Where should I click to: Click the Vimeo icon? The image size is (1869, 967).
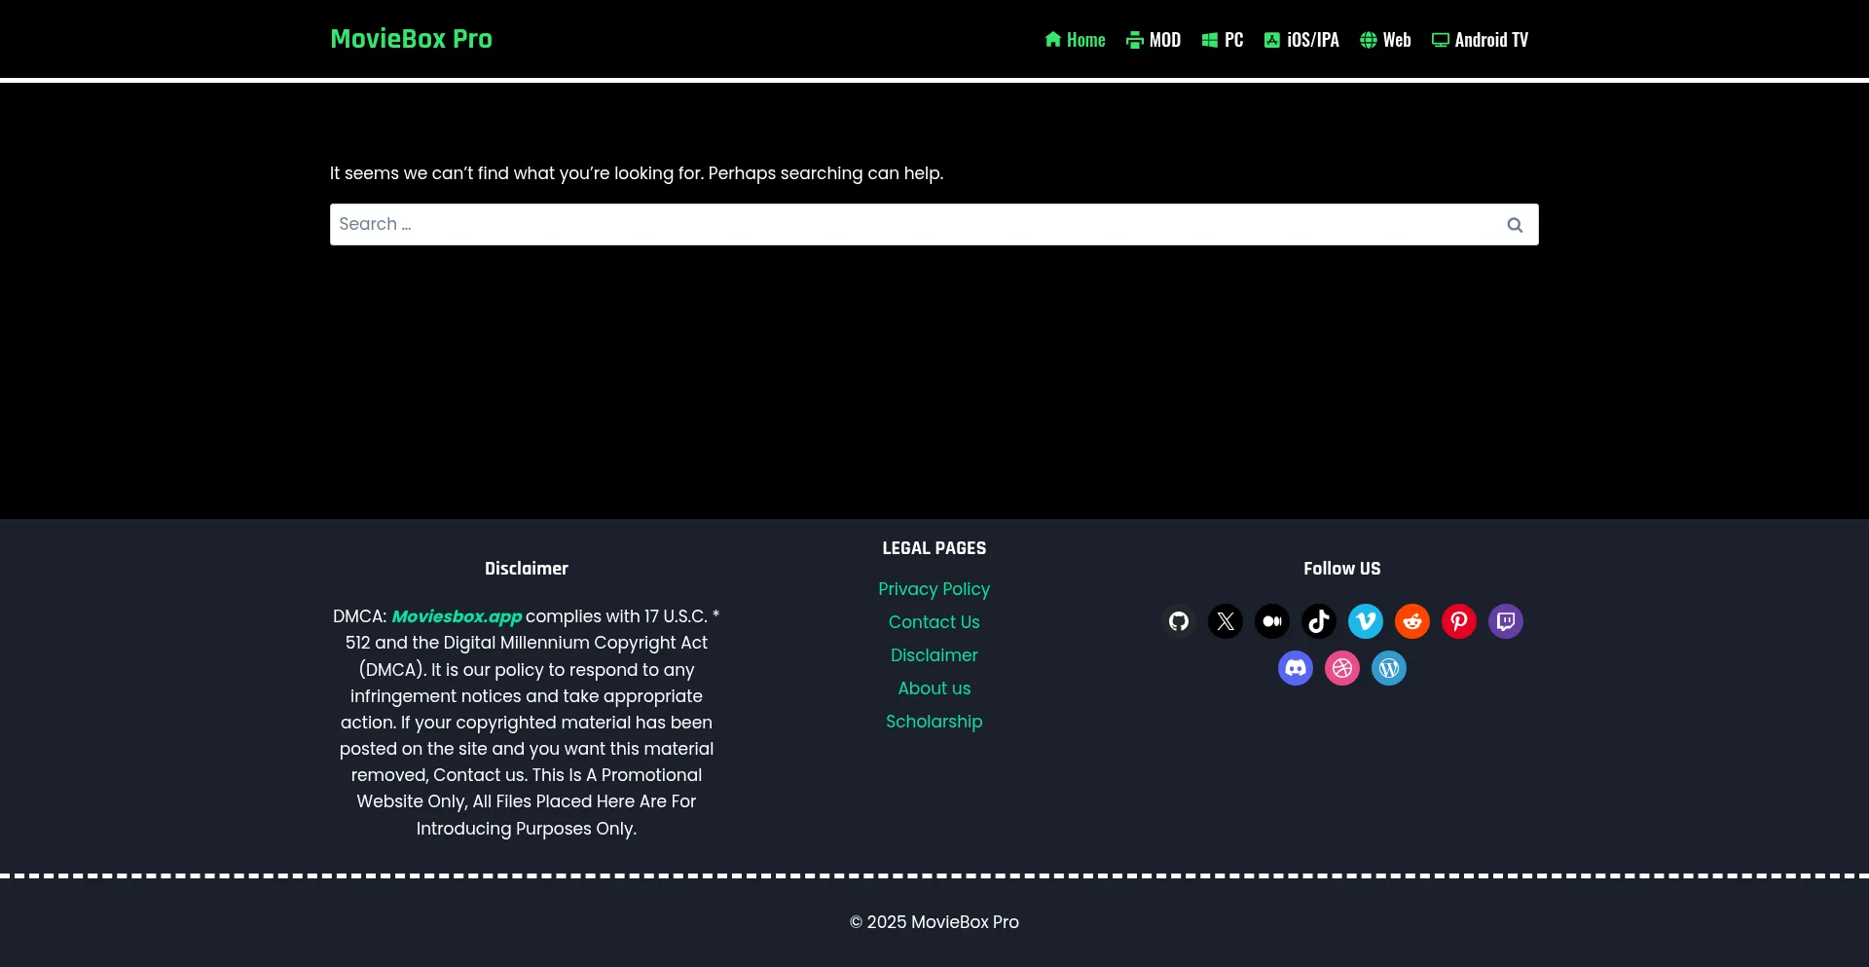pos(1365,621)
